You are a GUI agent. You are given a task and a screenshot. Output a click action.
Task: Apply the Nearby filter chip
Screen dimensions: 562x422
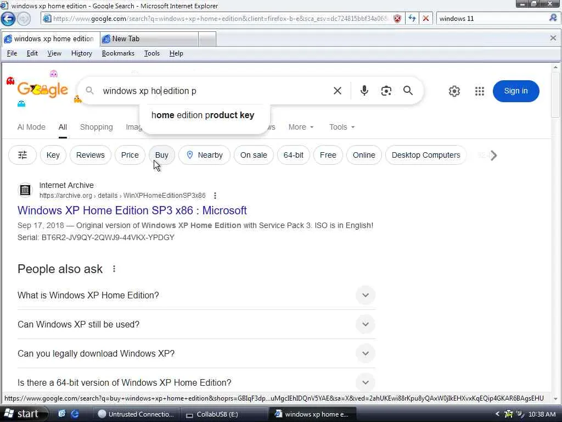click(204, 155)
